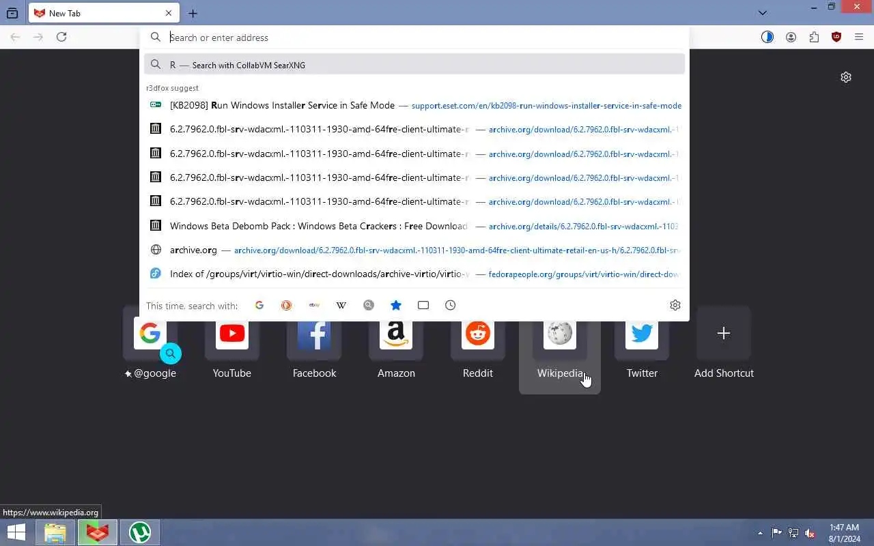This screenshot has width=874, height=546.
Task: Open the Extensions puzzle piece menu
Action: click(x=814, y=37)
